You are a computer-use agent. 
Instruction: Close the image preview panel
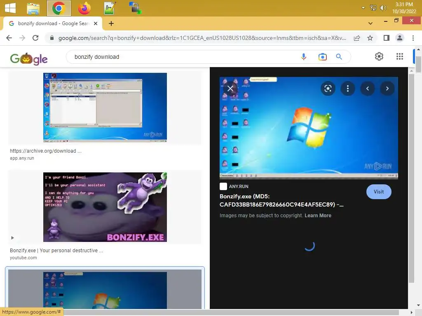(230, 88)
